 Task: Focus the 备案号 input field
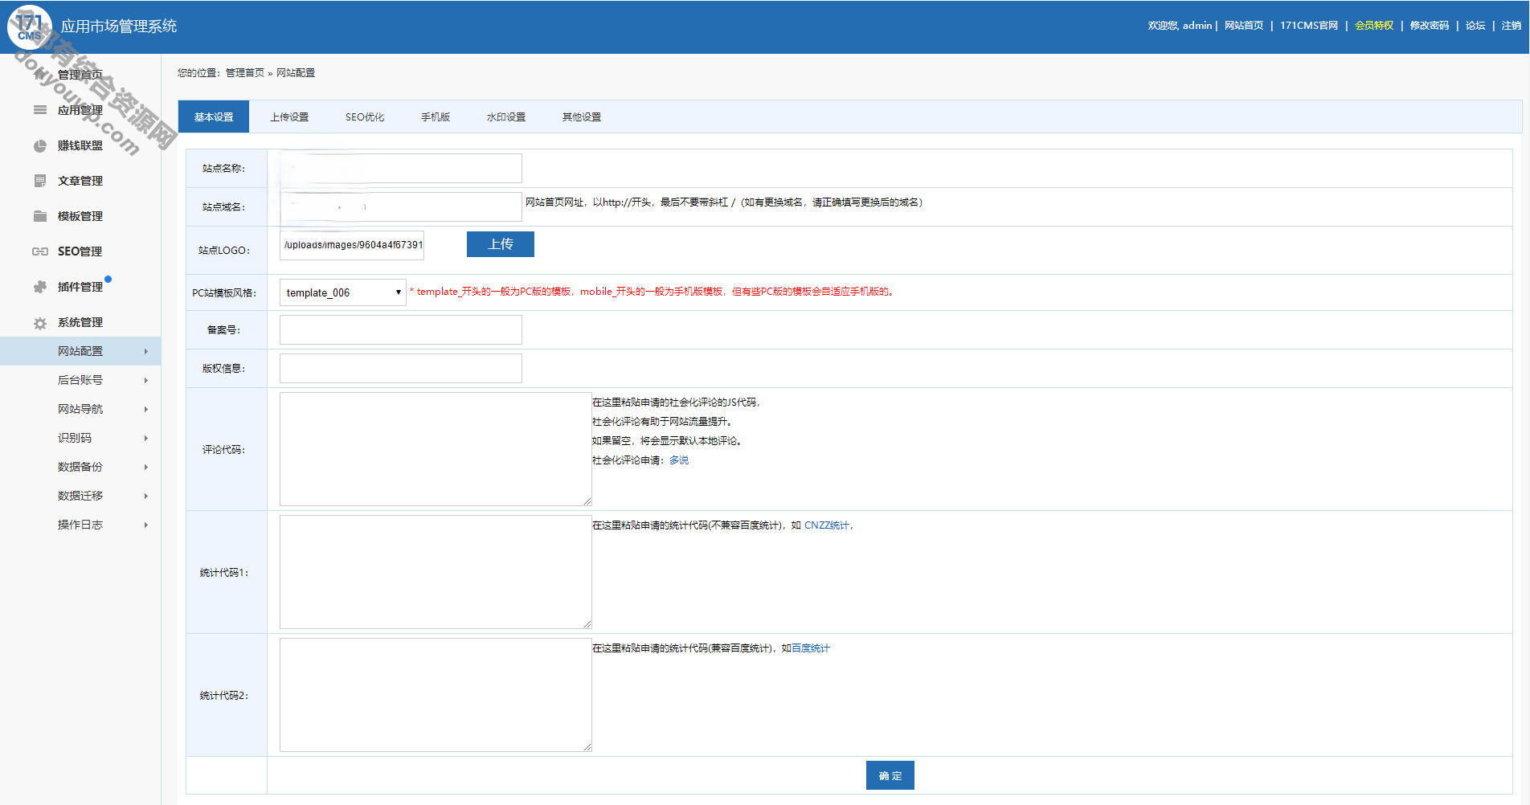pos(401,330)
